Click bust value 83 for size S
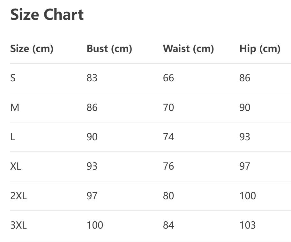This screenshot has height=242, width=291. pyautogui.click(x=92, y=78)
